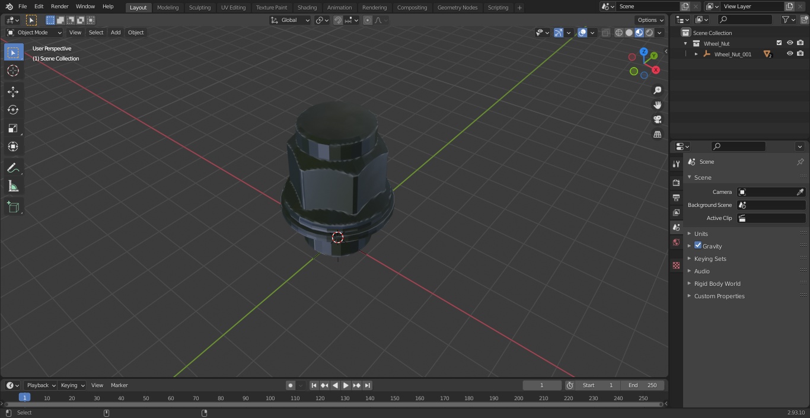810x418 pixels.
Task: Activate the Move tool
Action: pos(13,91)
